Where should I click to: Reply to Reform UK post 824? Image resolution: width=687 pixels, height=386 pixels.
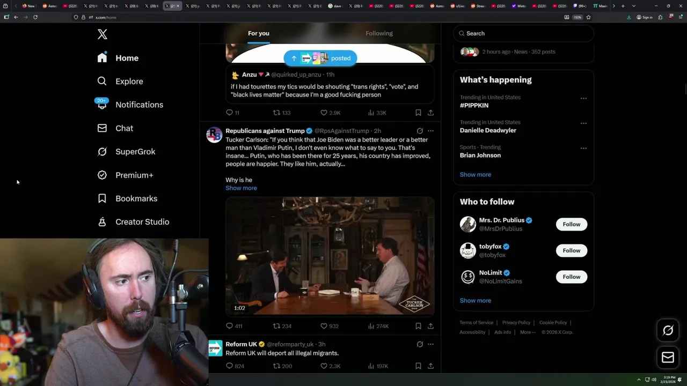[235, 366]
